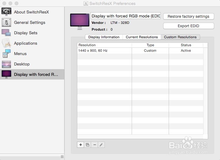This screenshot has width=220, height=160.
Task: Click the LTM - 328D vendor value
Action: 120,23
